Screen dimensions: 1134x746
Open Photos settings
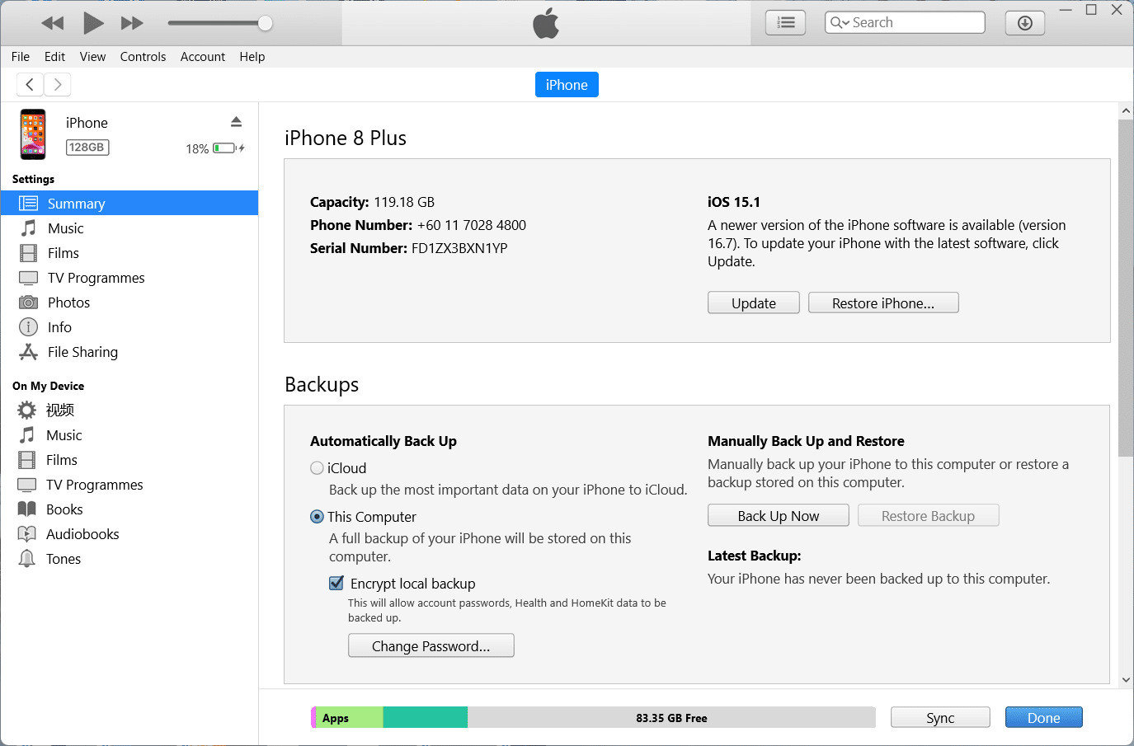point(129,303)
